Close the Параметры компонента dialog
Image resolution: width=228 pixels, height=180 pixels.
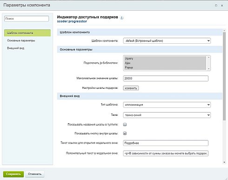click(x=222, y=6)
